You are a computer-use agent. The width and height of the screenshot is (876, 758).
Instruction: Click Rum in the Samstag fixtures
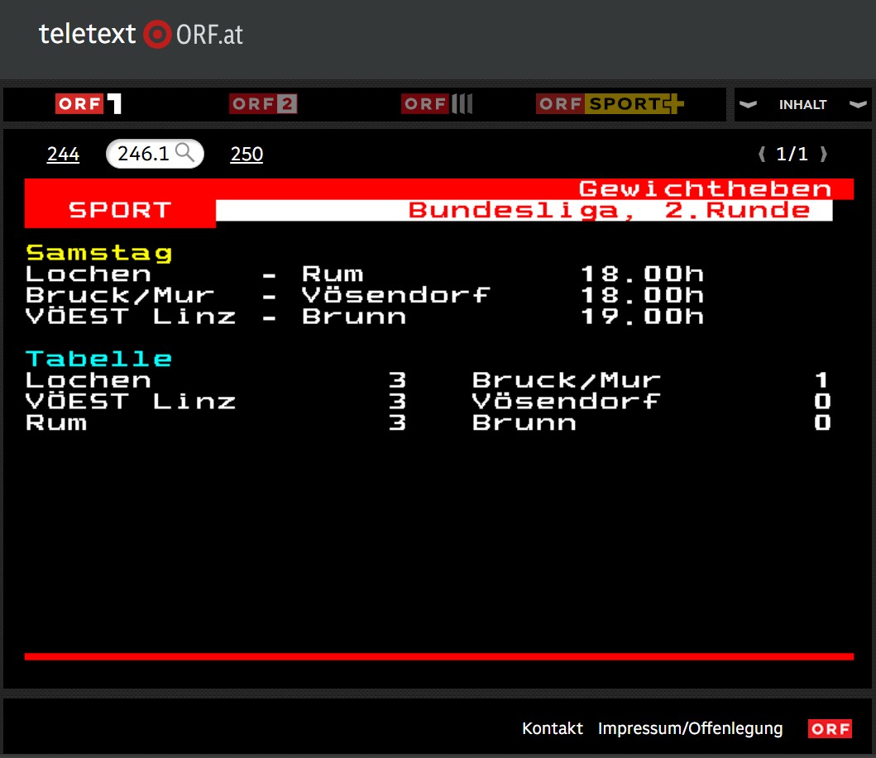coord(333,274)
